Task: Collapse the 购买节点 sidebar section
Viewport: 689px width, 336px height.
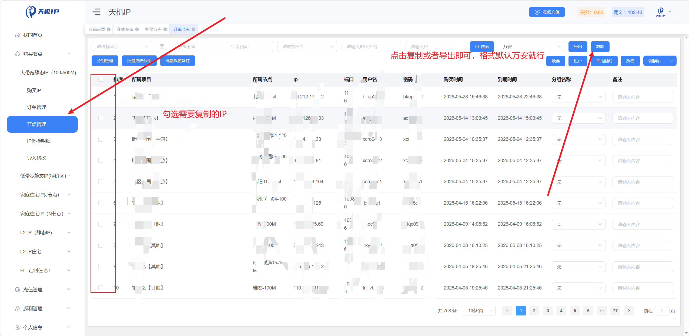Action: (69, 54)
